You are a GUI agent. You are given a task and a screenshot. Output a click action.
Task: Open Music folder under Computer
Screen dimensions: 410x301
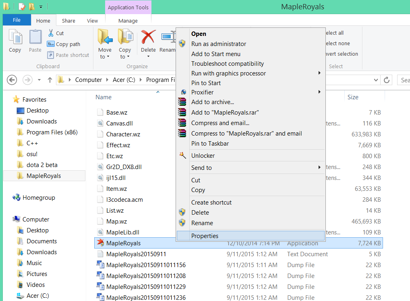click(x=29, y=263)
